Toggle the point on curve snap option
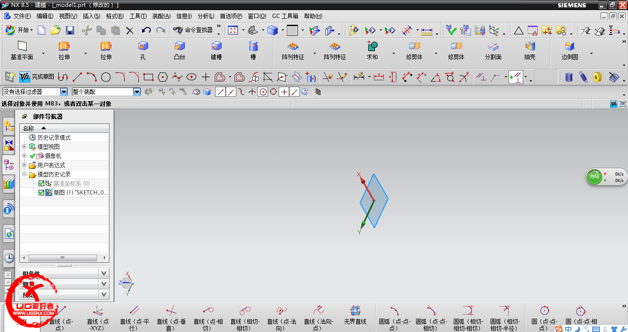Screen dimensions: 628x332 tap(295, 92)
